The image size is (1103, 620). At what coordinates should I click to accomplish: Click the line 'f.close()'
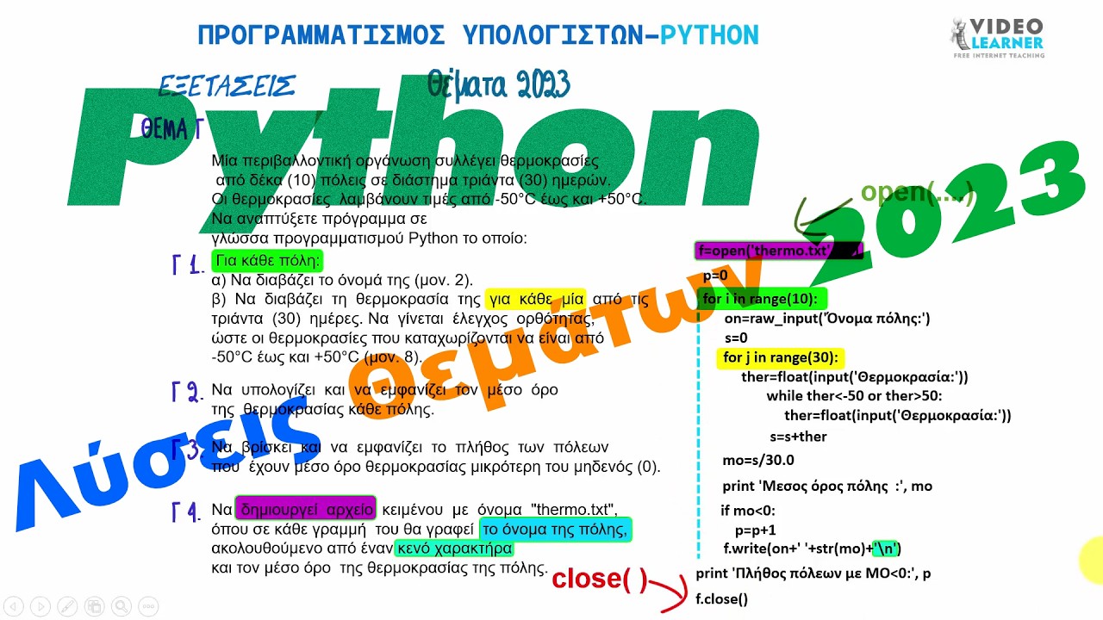tap(721, 599)
